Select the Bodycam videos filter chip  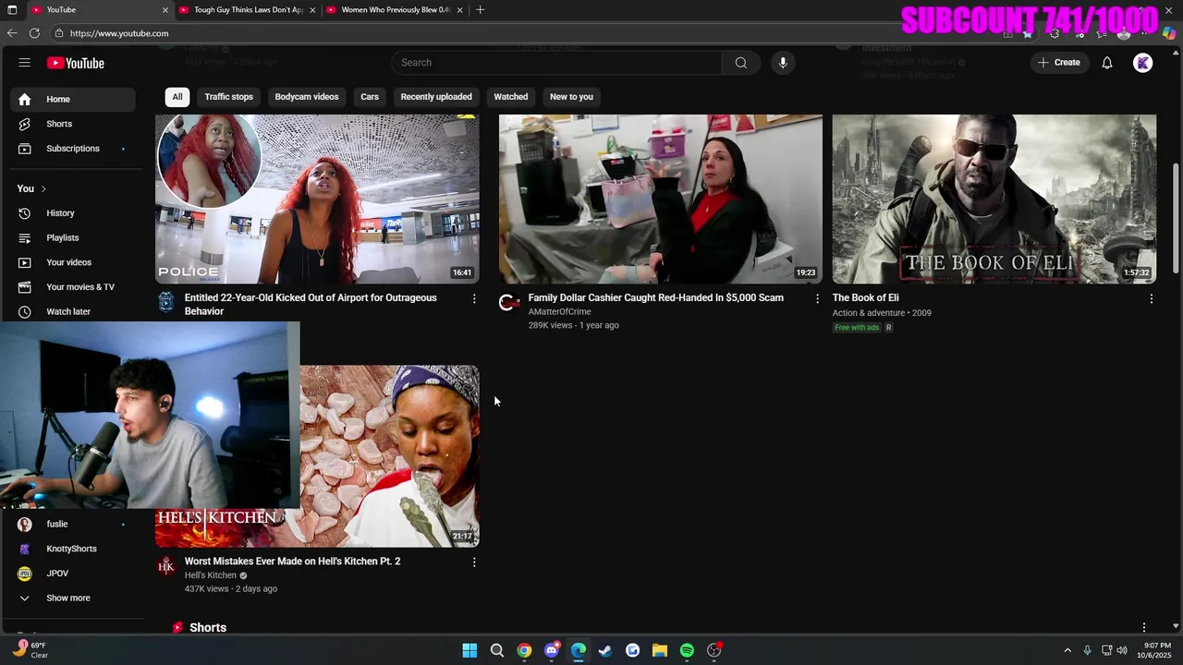307,97
